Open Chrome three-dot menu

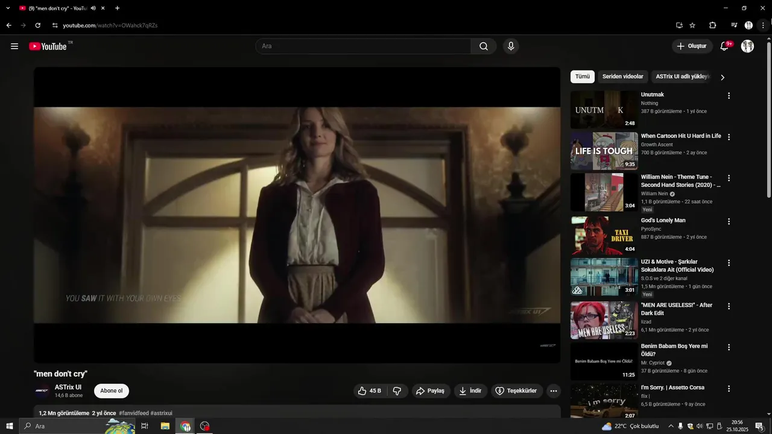click(763, 25)
